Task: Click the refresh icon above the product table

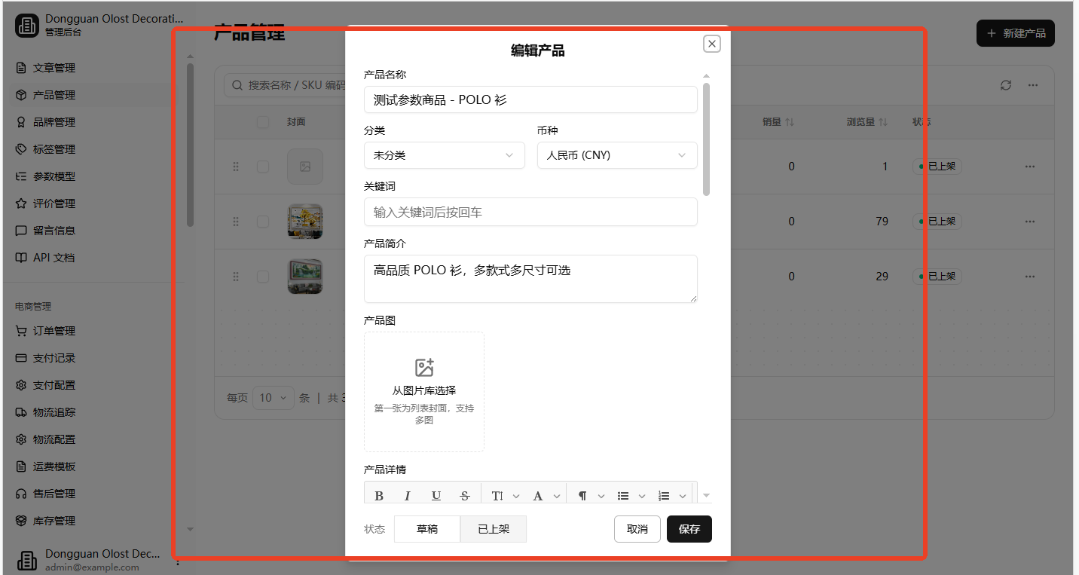Action: coord(1006,85)
